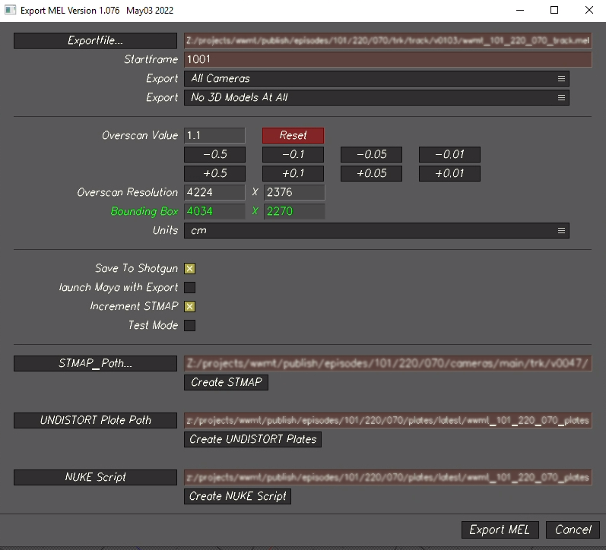Click the +0.1 overscan increment button
606x550 pixels.
293,173
